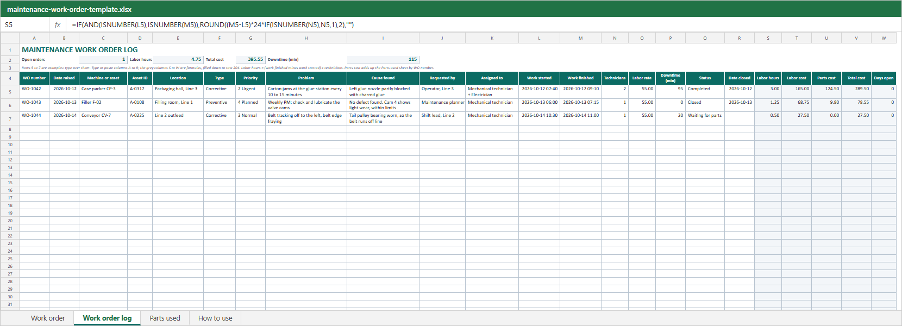Select column H header

(306, 38)
